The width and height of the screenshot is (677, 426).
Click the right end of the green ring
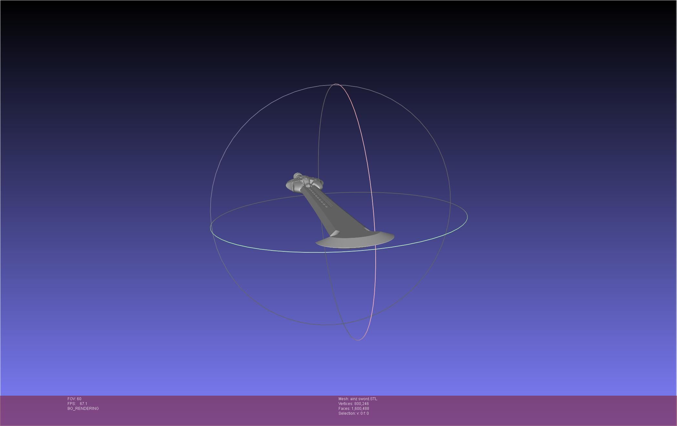click(x=467, y=216)
